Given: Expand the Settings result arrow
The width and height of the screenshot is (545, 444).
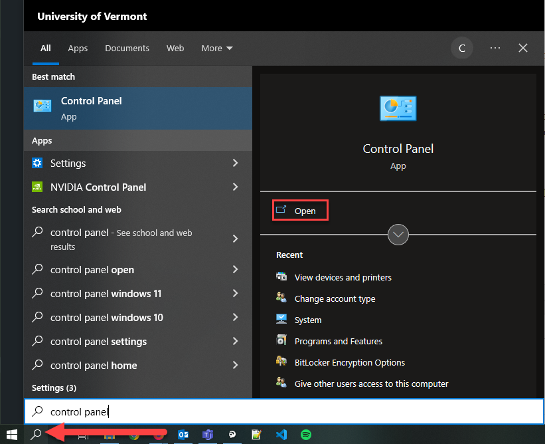Looking at the screenshot, I should tap(236, 164).
